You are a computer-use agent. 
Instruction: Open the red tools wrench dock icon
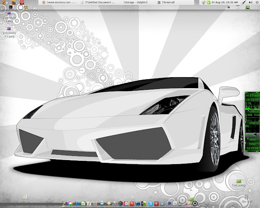[132, 204]
